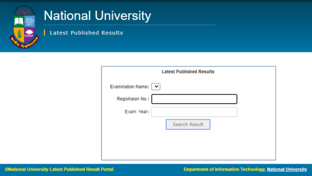Click the National University header title
The width and height of the screenshot is (312, 176).
[97, 16]
